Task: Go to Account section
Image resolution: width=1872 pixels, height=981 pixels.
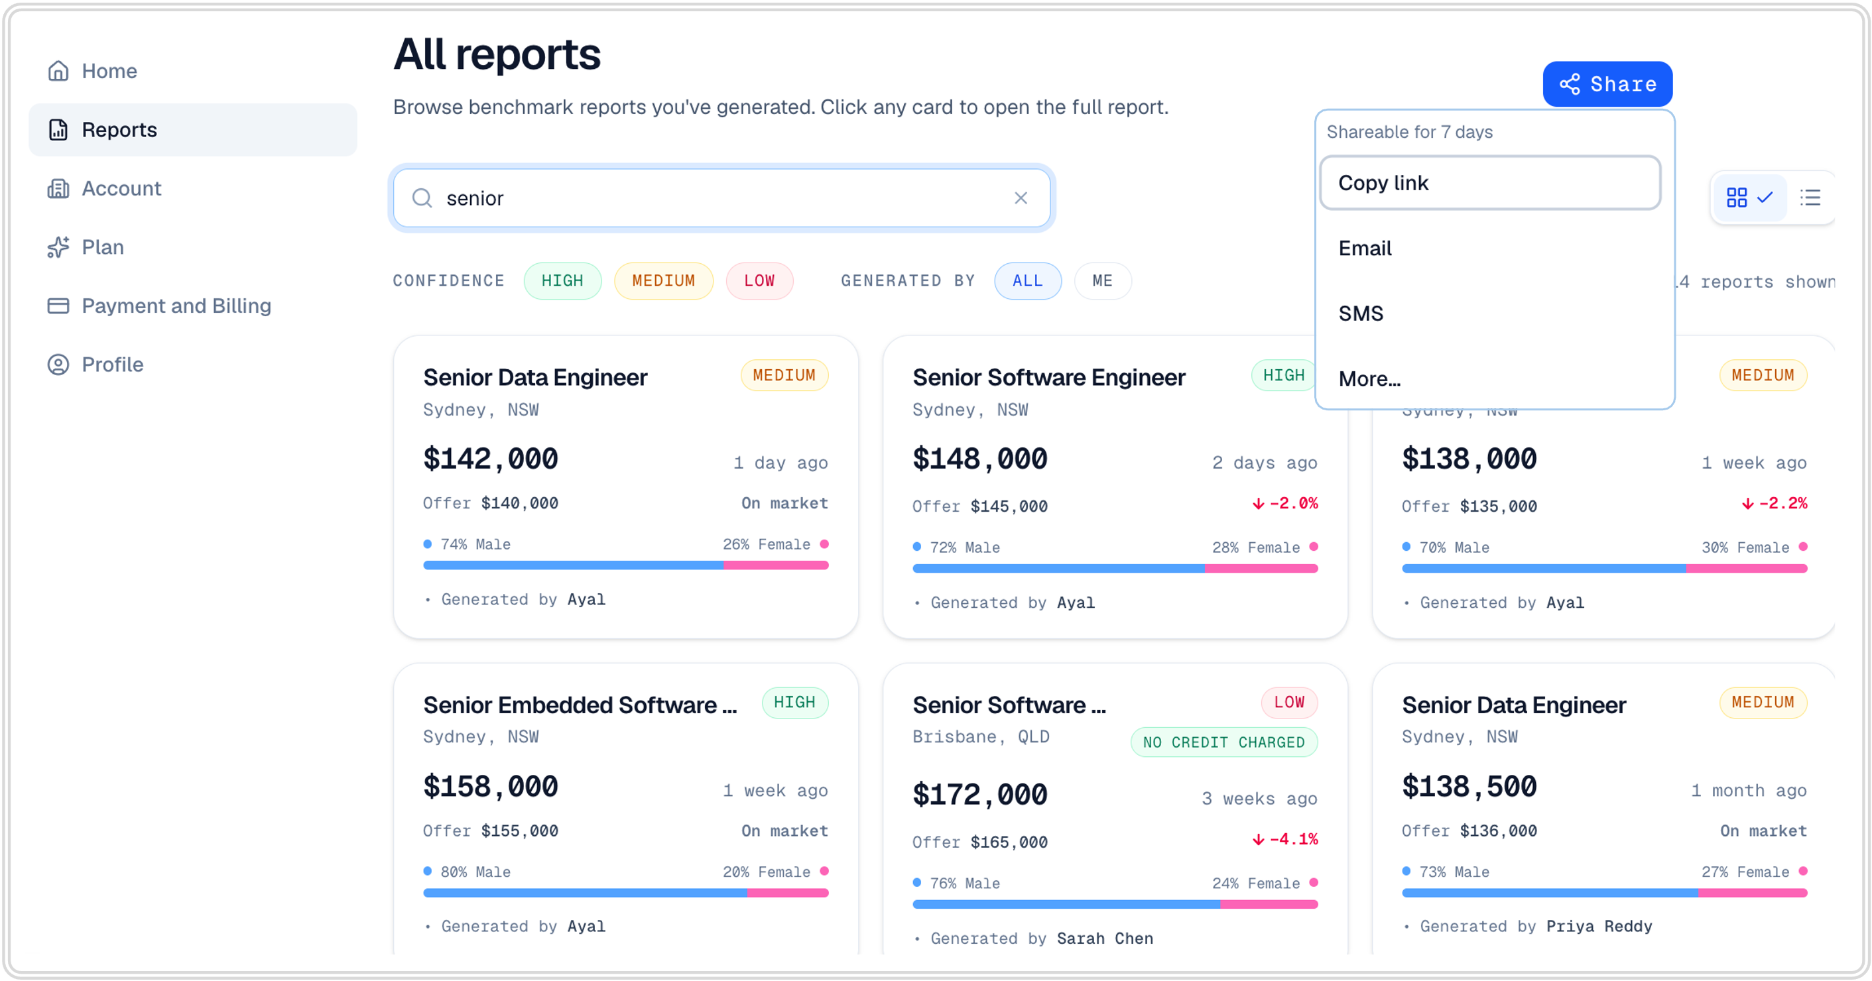Action: click(x=192, y=189)
